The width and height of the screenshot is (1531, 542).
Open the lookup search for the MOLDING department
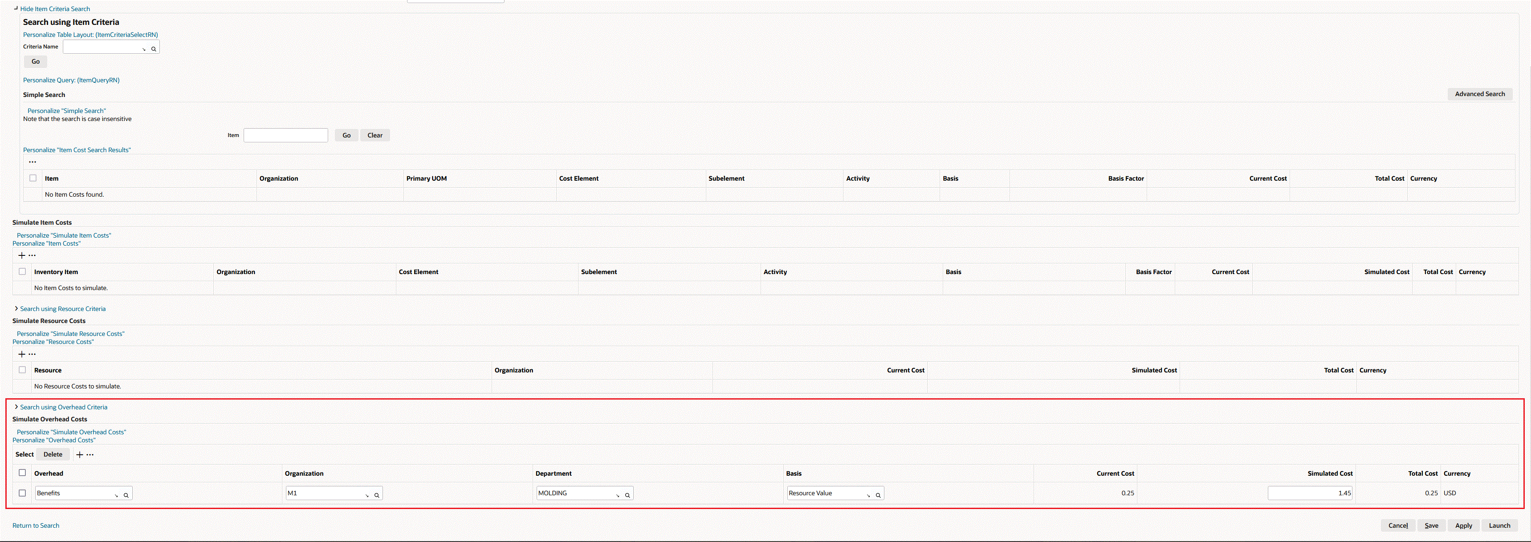[x=627, y=495]
